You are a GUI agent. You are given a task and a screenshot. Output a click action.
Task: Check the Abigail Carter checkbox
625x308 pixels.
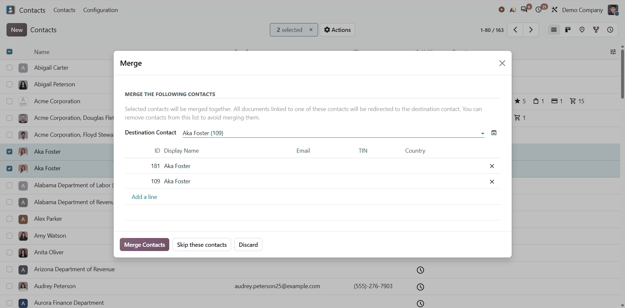pos(9,68)
